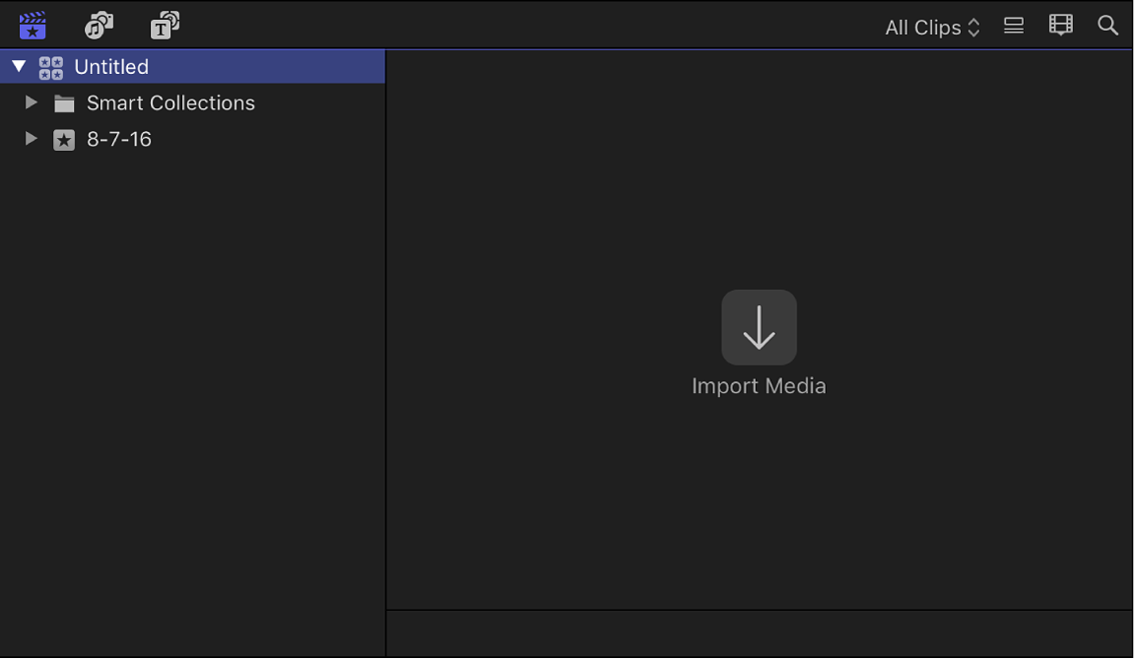
Task: Toggle between list and filmstrip view
Action: click(x=1014, y=26)
